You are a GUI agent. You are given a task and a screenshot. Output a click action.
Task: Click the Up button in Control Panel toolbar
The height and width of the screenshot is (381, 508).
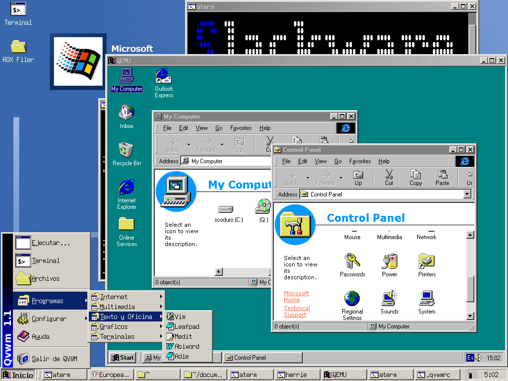[x=358, y=178]
